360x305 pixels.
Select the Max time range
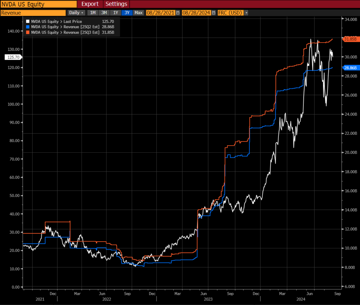[x=139, y=13]
